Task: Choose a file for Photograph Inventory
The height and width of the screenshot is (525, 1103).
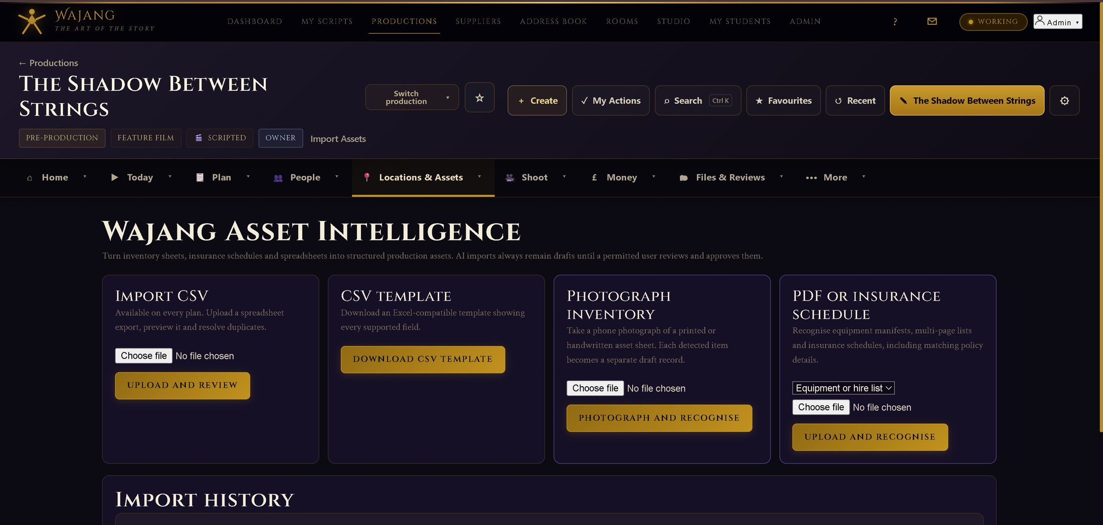Action: 595,388
